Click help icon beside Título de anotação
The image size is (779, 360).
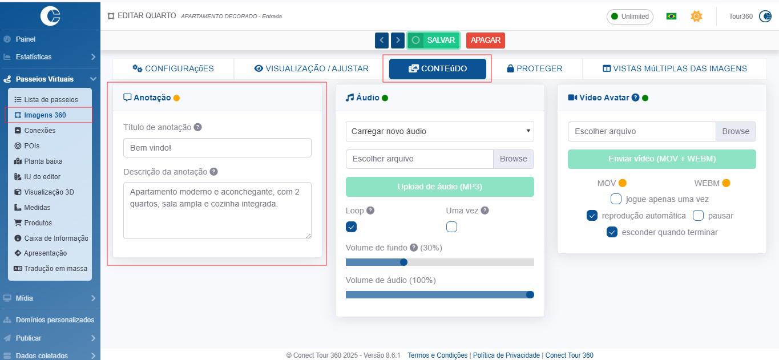(x=197, y=127)
